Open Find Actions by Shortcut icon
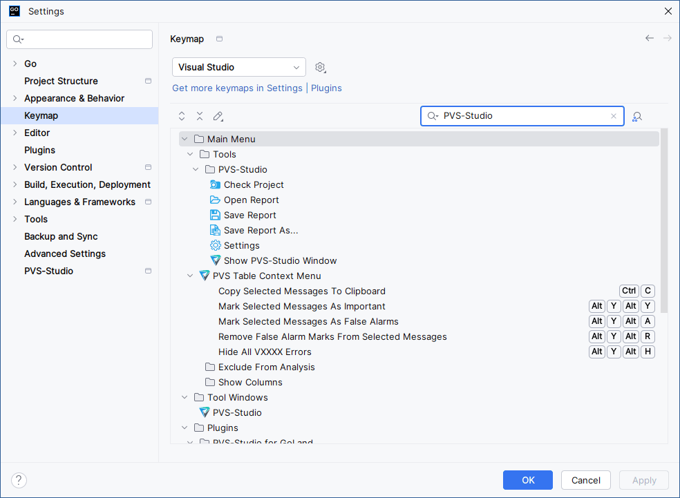The image size is (680, 498). tap(637, 116)
